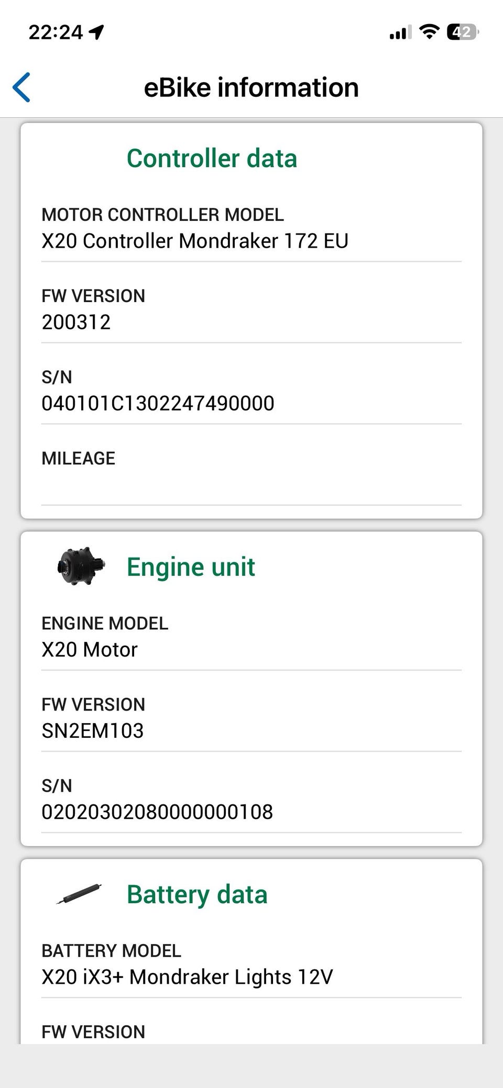Screen dimensions: 503x1088
Task: Tap controller serial number 040101C1302247490000
Action: [x=158, y=403]
